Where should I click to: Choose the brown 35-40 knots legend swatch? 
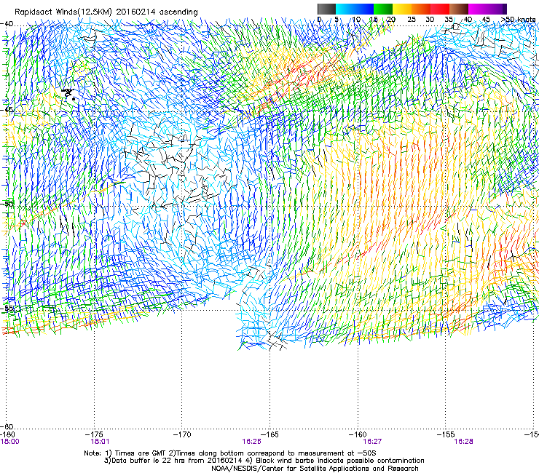459,9
